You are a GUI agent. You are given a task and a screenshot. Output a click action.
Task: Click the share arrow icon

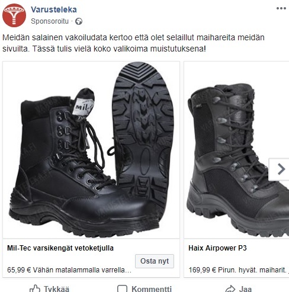[x=230, y=288]
